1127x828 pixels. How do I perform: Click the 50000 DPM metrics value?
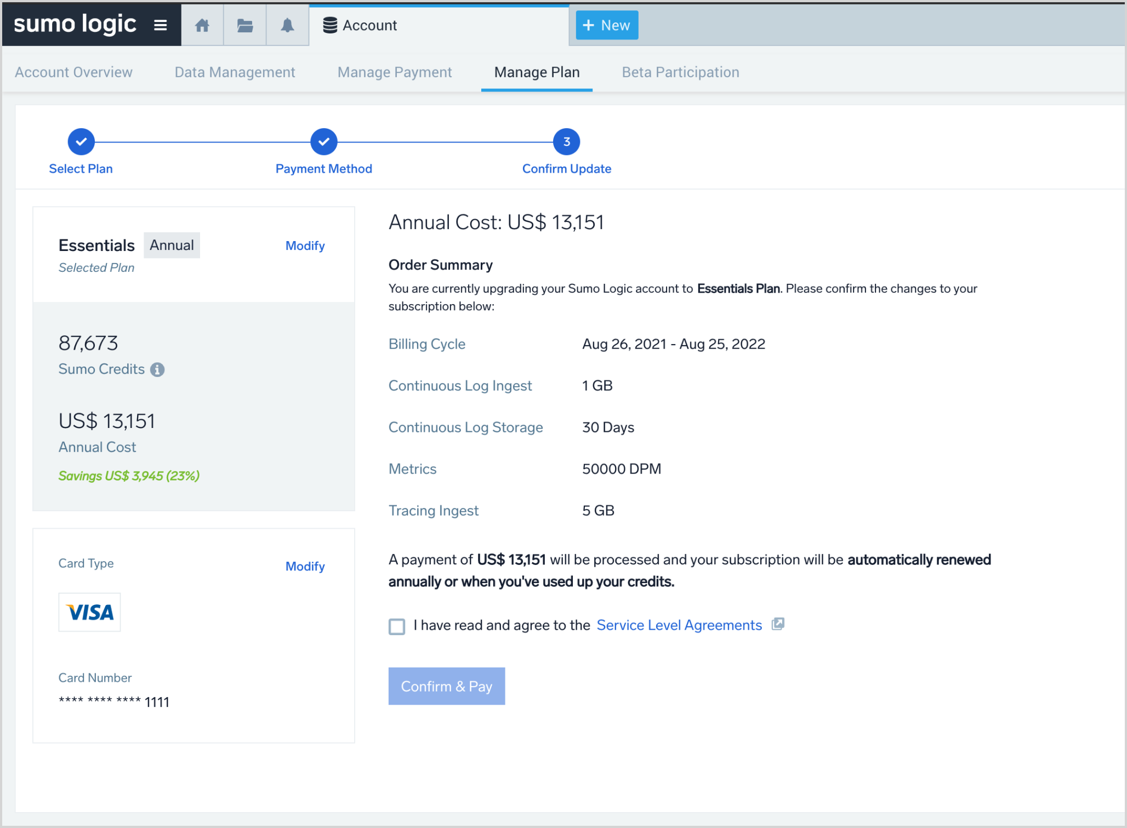(622, 469)
